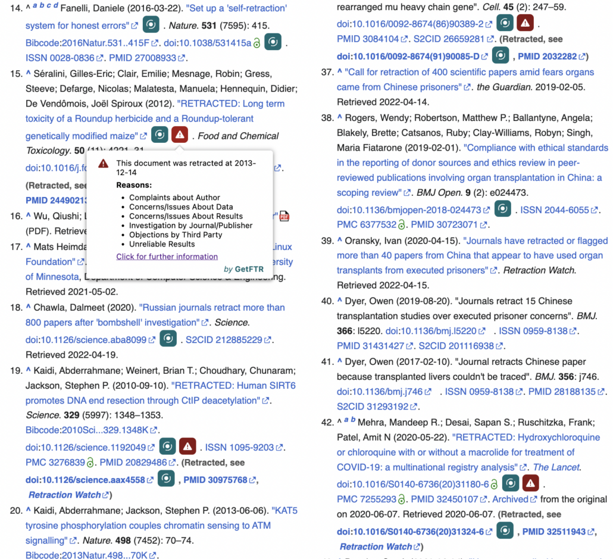Open PMID 32450107 link
The image size is (613, 559).
click(x=449, y=499)
